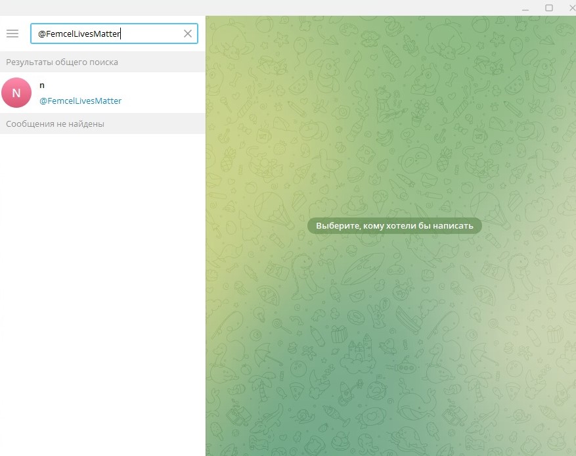The image size is (576, 456).
Task: Click the result name "n"
Action: (x=42, y=85)
